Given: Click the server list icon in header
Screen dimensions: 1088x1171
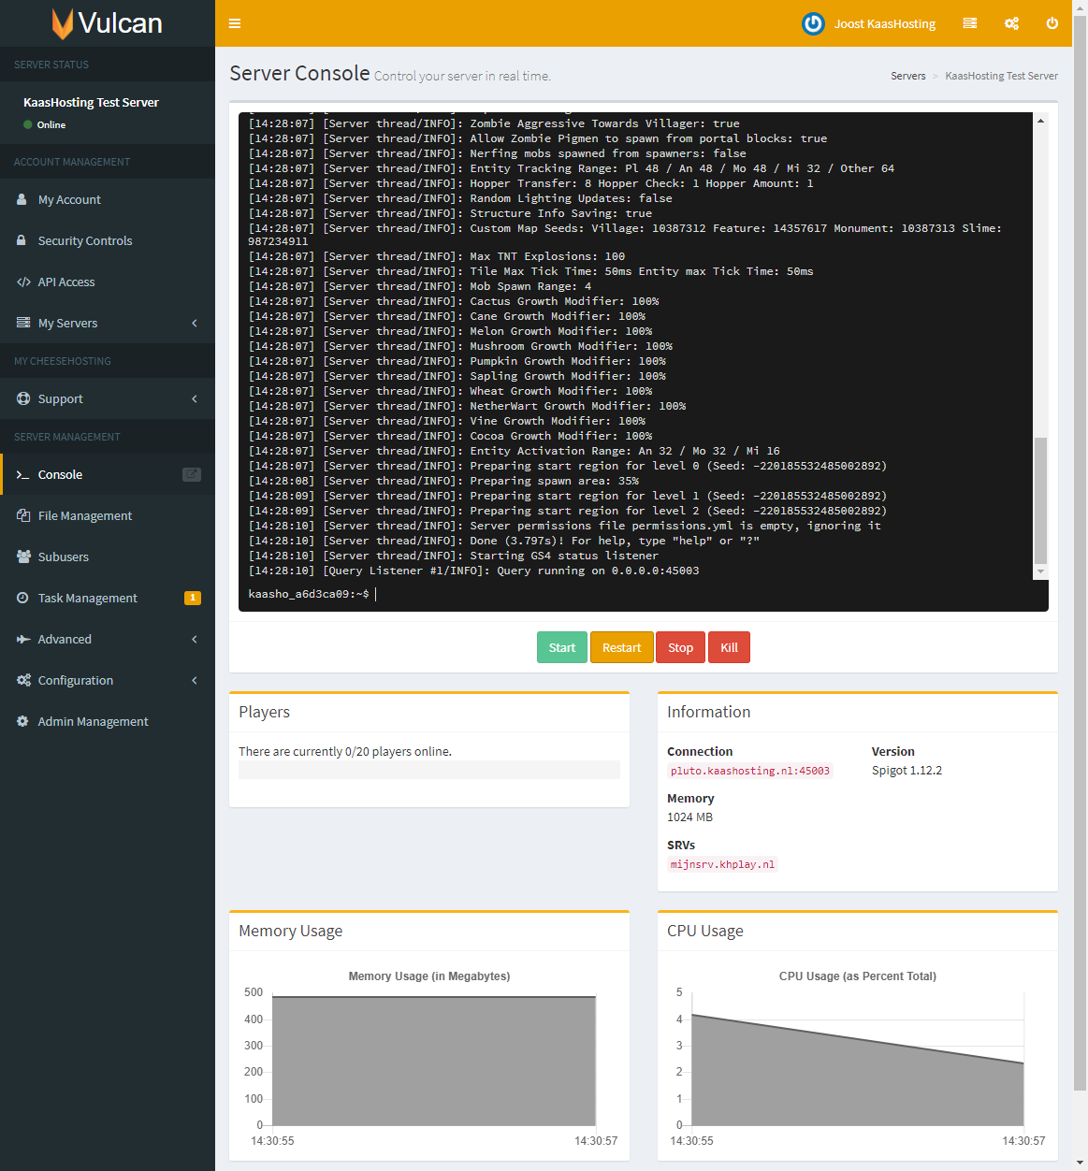Looking at the screenshot, I should point(969,23).
